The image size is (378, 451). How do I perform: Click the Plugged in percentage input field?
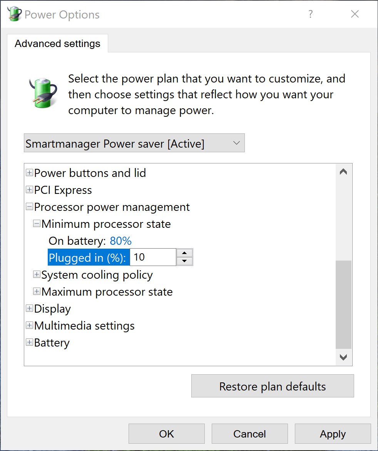click(152, 257)
